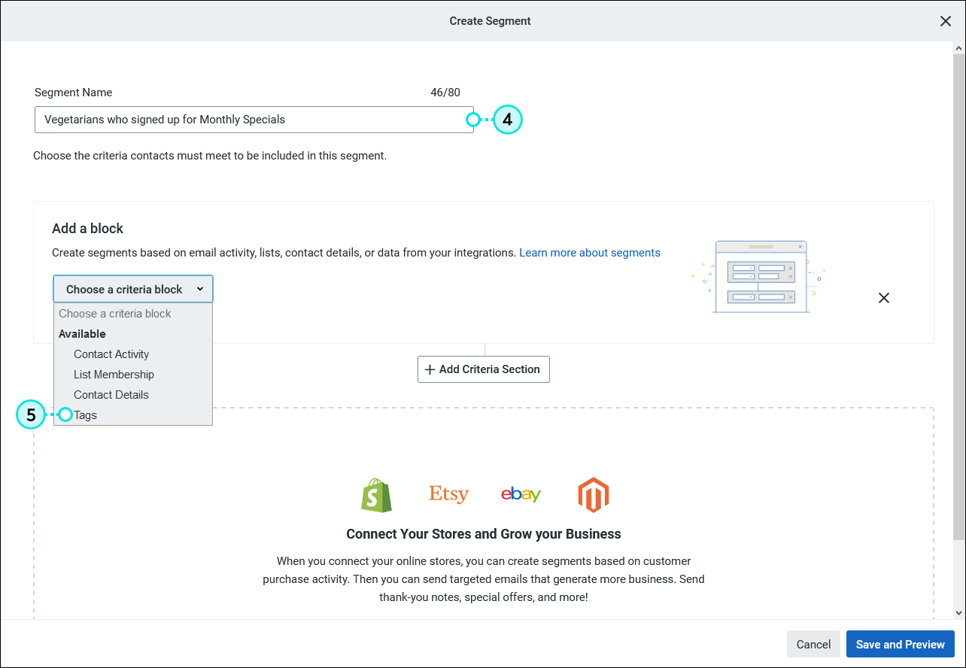
Task: Open Learn more about segments
Action: [589, 253]
